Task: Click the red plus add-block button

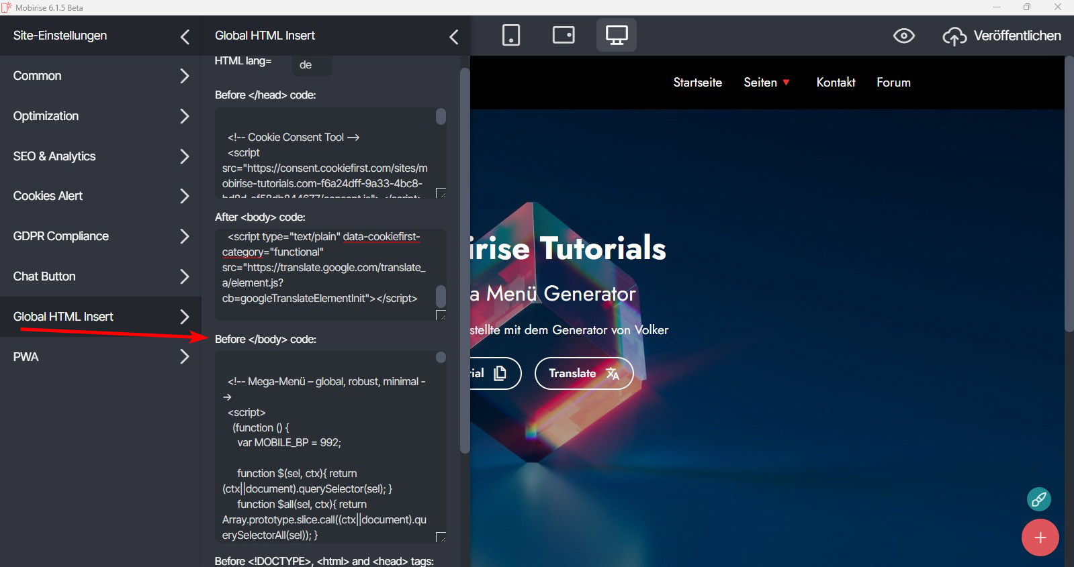Action: coord(1040,537)
